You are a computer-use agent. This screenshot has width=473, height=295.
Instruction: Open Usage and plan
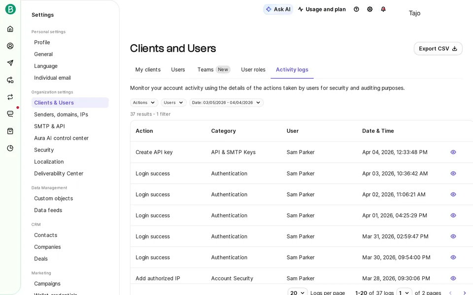[322, 9]
